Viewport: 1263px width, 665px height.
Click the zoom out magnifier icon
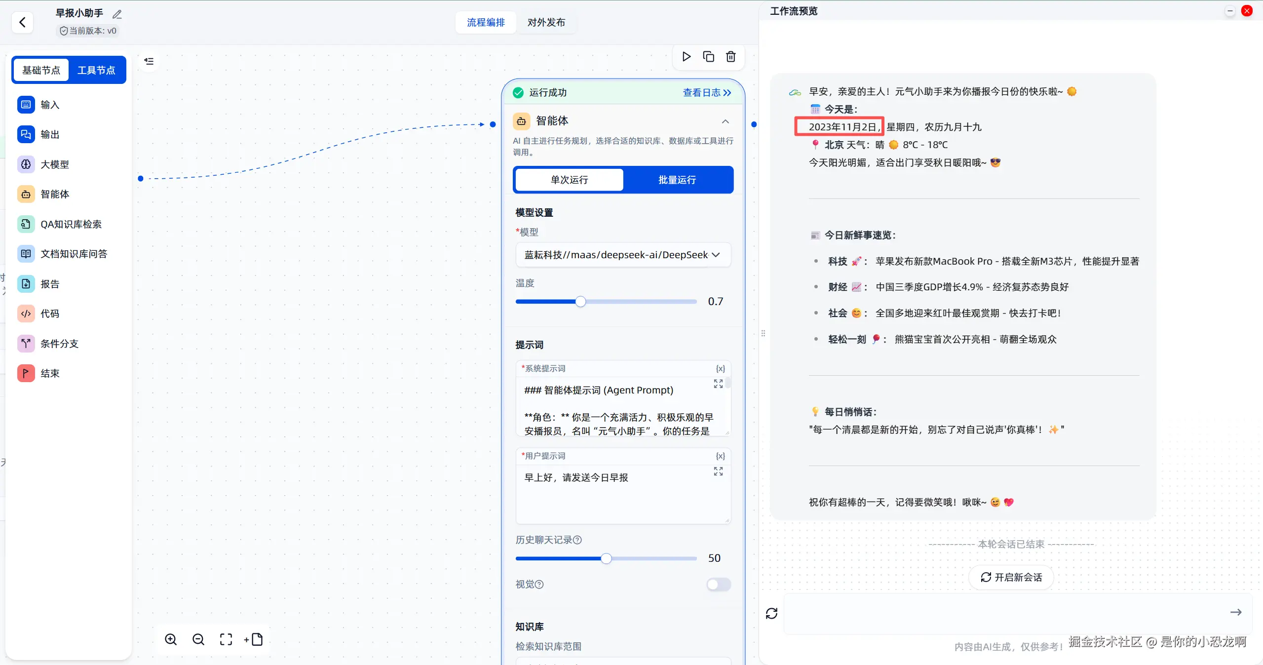pyautogui.click(x=198, y=639)
